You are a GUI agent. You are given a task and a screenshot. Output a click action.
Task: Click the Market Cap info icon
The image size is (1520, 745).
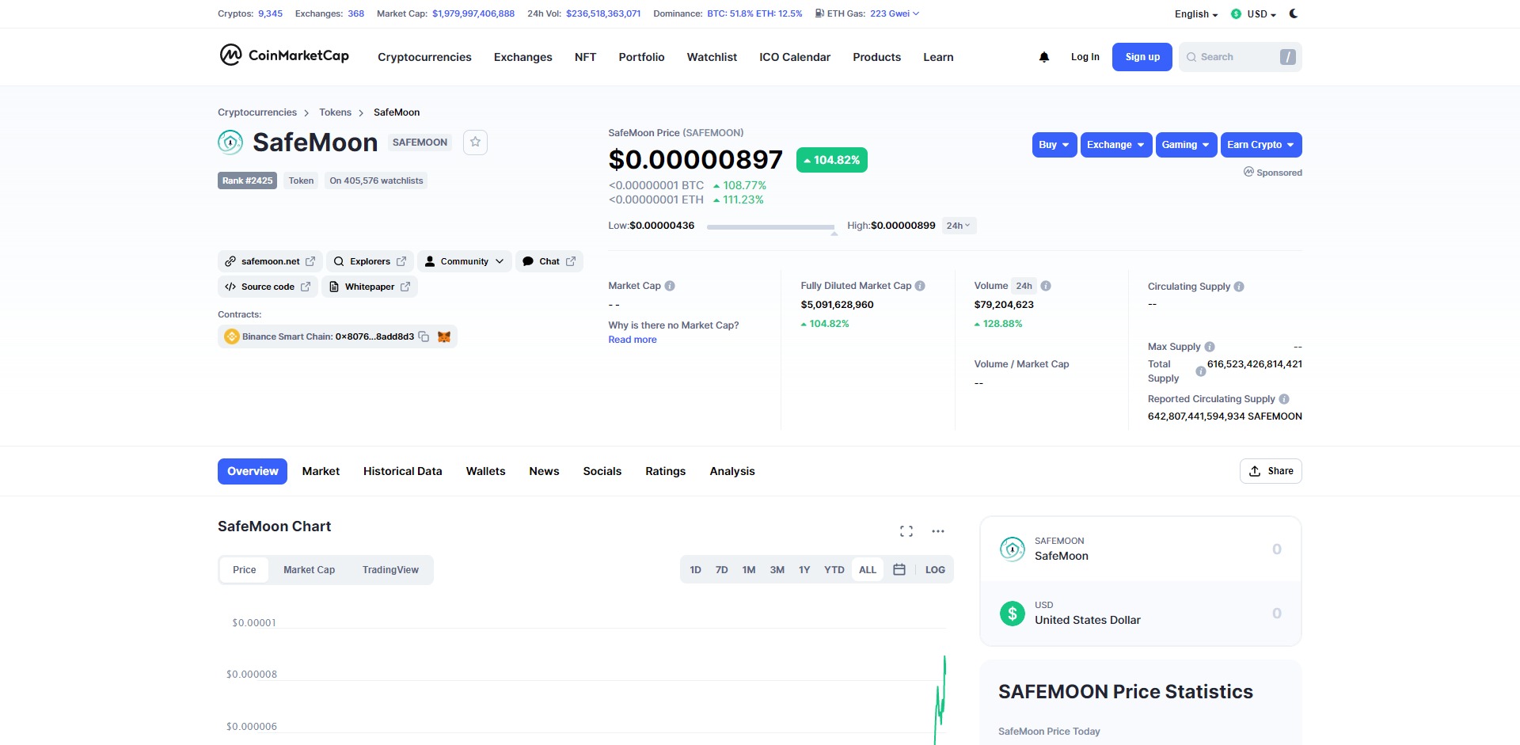pos(670,286)
